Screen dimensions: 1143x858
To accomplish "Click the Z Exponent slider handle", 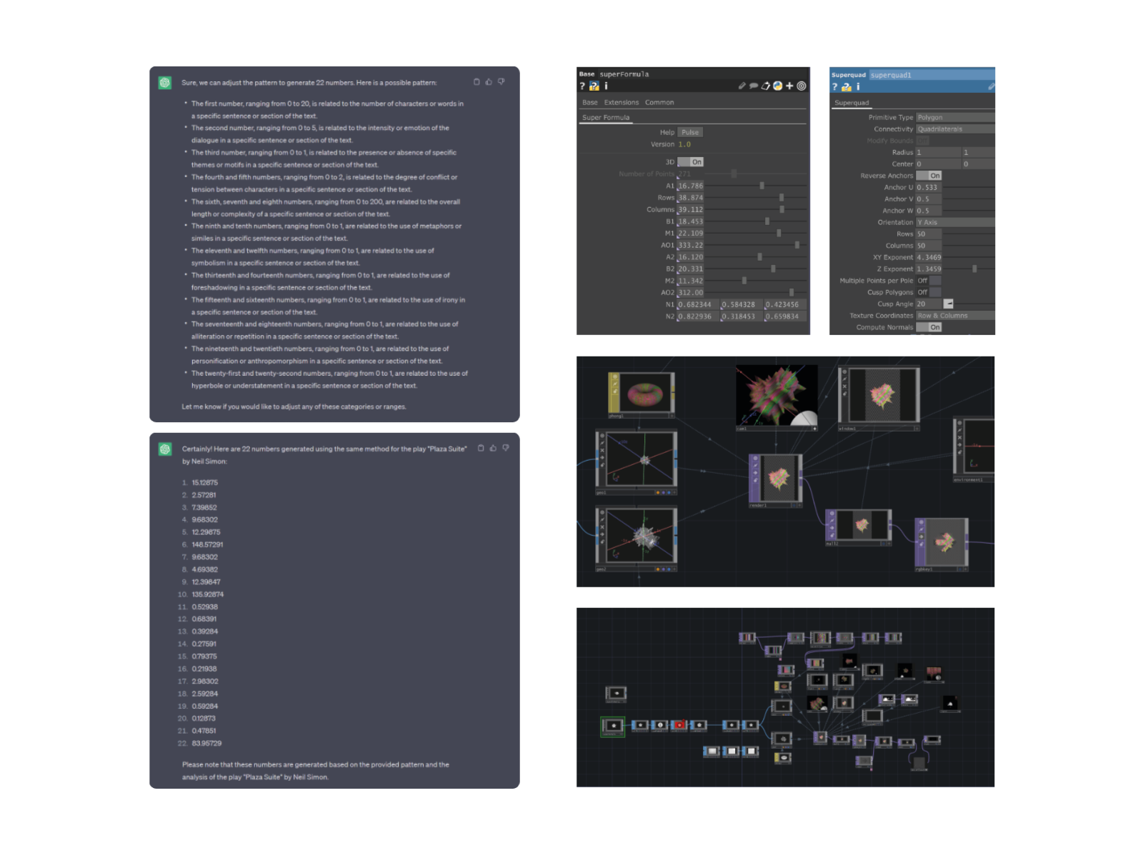I will click(x=974, y=269).
